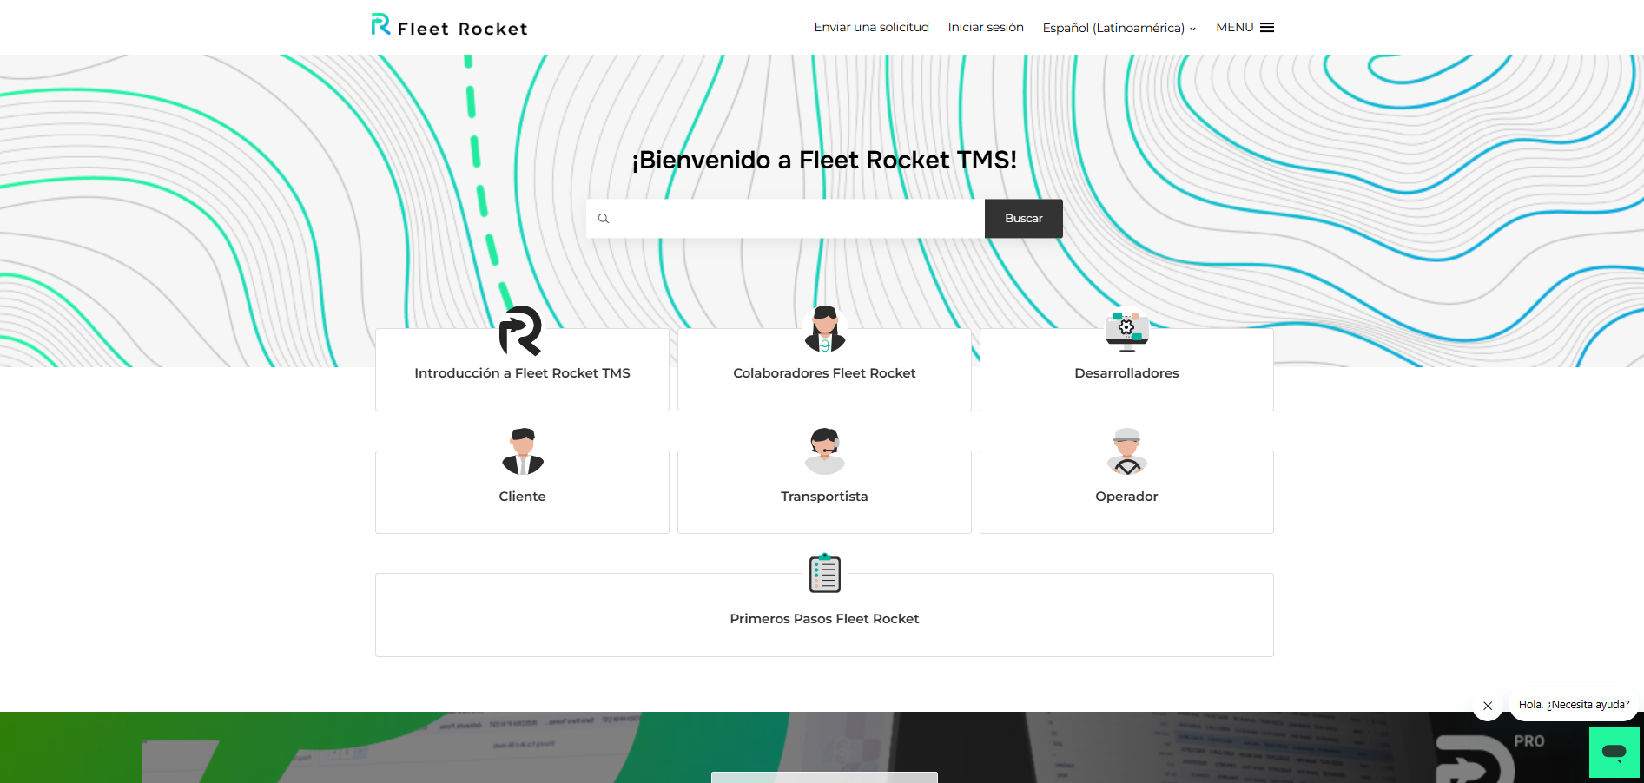
Task: Click the Desarrolladores monitor gear icon
Action: coord(1127,331)
